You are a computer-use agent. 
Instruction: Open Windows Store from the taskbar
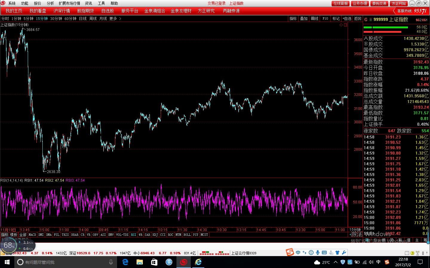(x=154, y=262)
